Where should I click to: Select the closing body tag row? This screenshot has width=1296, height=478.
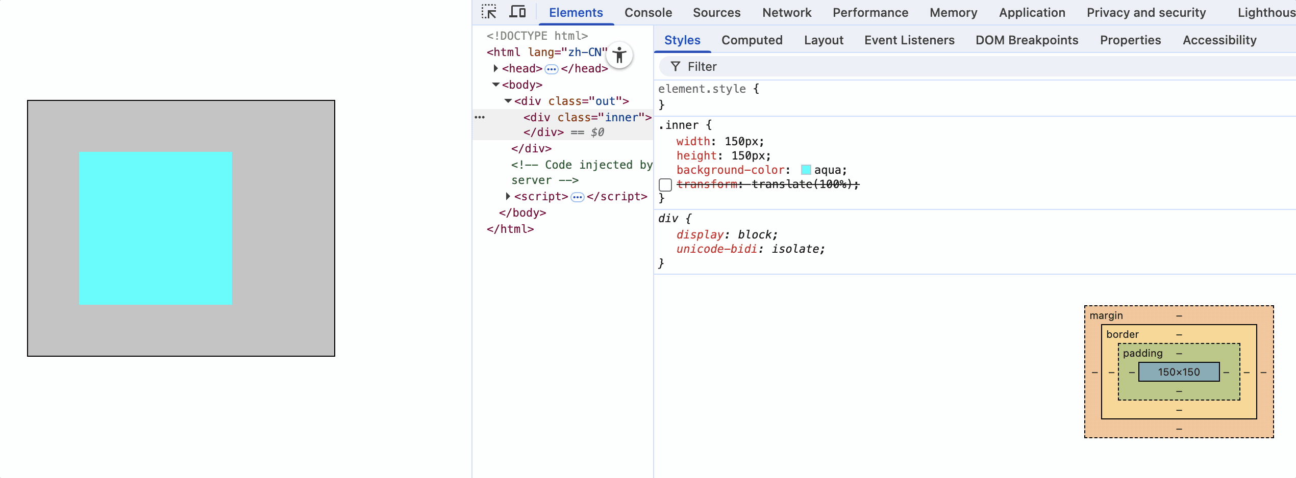coord(522,213)
